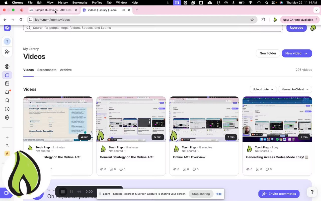
Task: Open the yellow A space icon
Action: coord(7,154)
